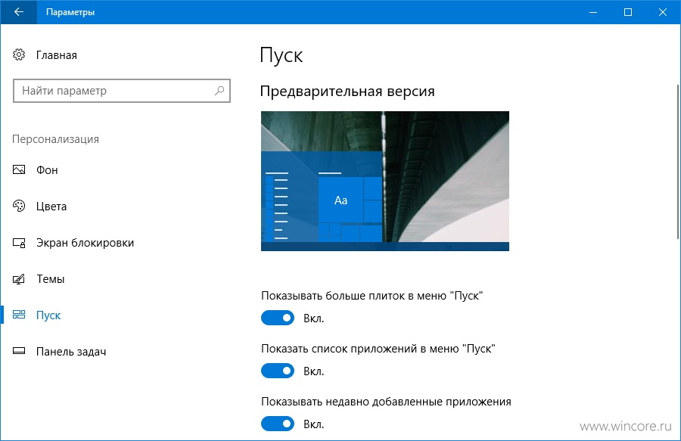Toggle Показывать больше плиток switch
This screenshot has height=441, width=681.
point(278,318)
